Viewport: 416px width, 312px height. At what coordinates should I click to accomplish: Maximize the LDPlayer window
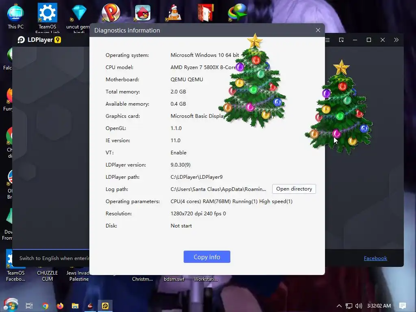[x=369, y=40]
